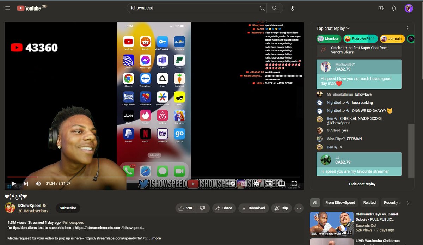Open IShowSpeed channel name link

pos(30,206)
